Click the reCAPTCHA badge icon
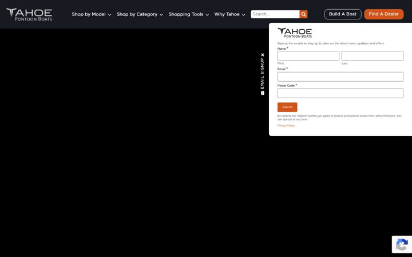 point(402,244)
